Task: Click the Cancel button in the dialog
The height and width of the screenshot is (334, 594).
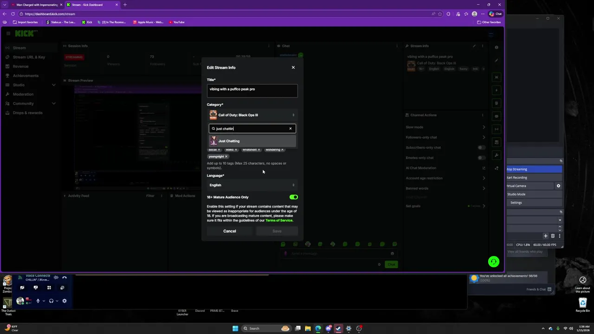Action: pyautogui.click(x=229, y=231)
